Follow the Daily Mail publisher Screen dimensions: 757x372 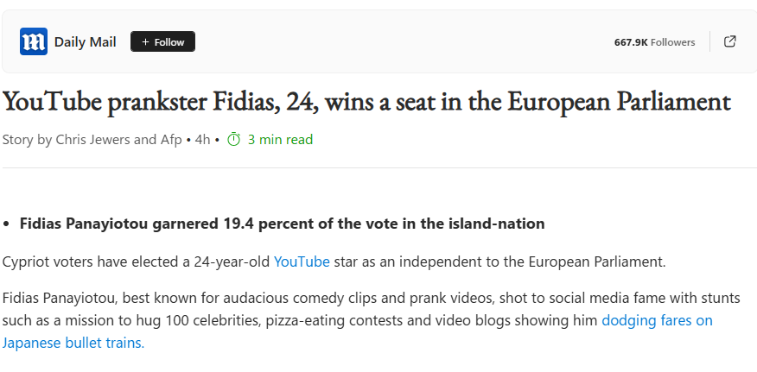162,41
